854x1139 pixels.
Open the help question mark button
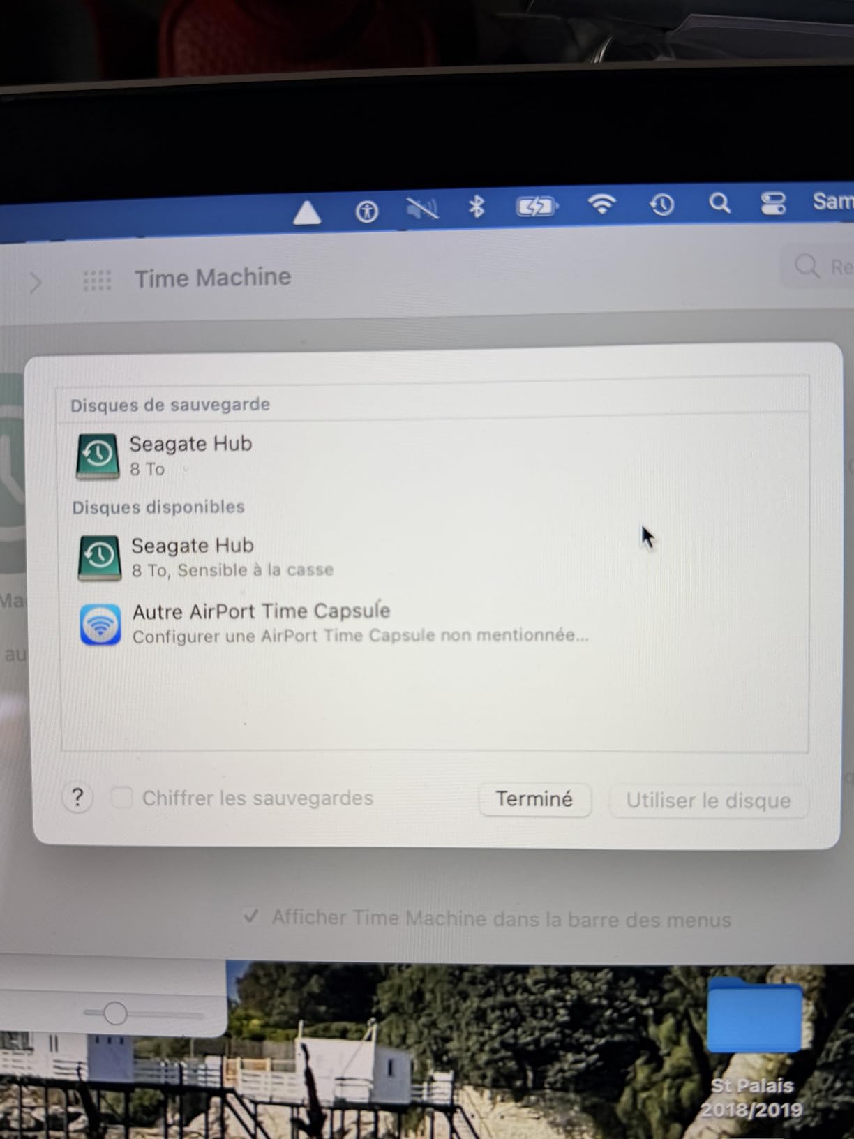coord(77,797)
